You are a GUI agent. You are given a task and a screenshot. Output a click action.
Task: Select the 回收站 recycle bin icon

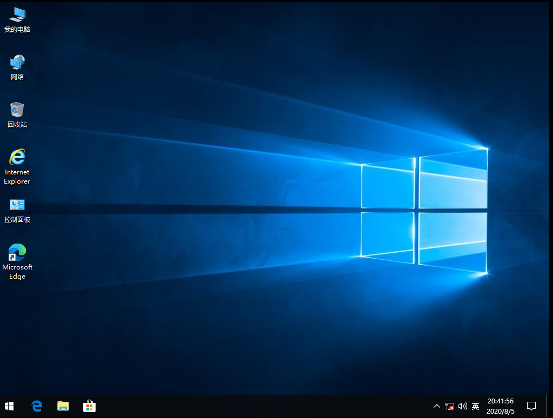click(x=17, y=116)
